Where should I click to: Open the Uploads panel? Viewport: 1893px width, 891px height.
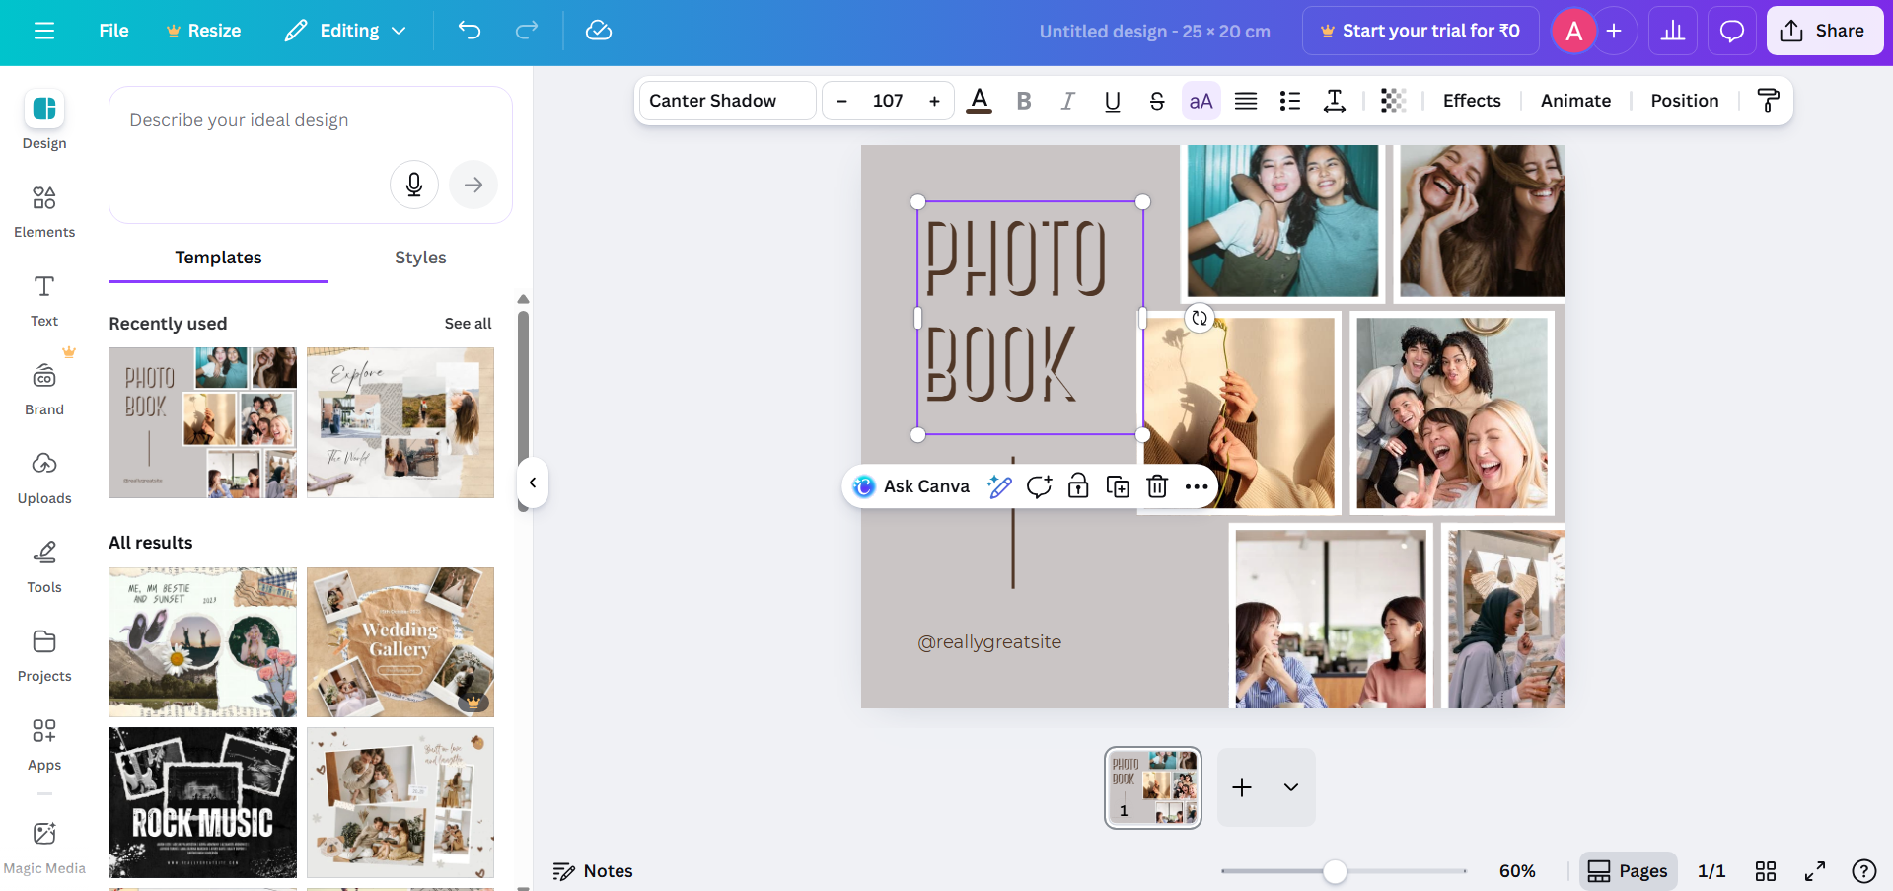[x=43, y=476]
